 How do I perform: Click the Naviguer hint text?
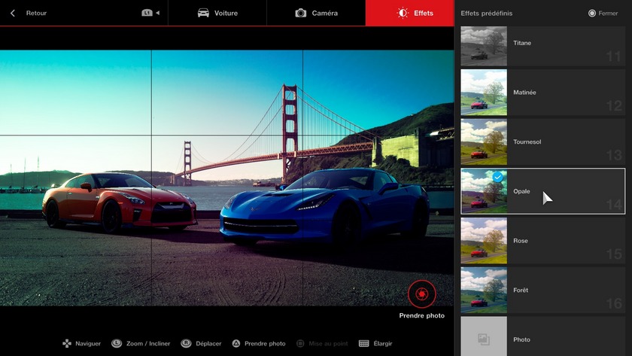88,343
